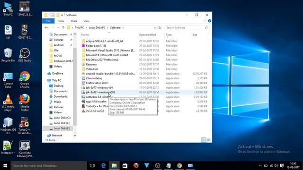The width and height of the screenshot is (303, 170).
Task: Launch OBS Studio from desktop
Action: 25,55
